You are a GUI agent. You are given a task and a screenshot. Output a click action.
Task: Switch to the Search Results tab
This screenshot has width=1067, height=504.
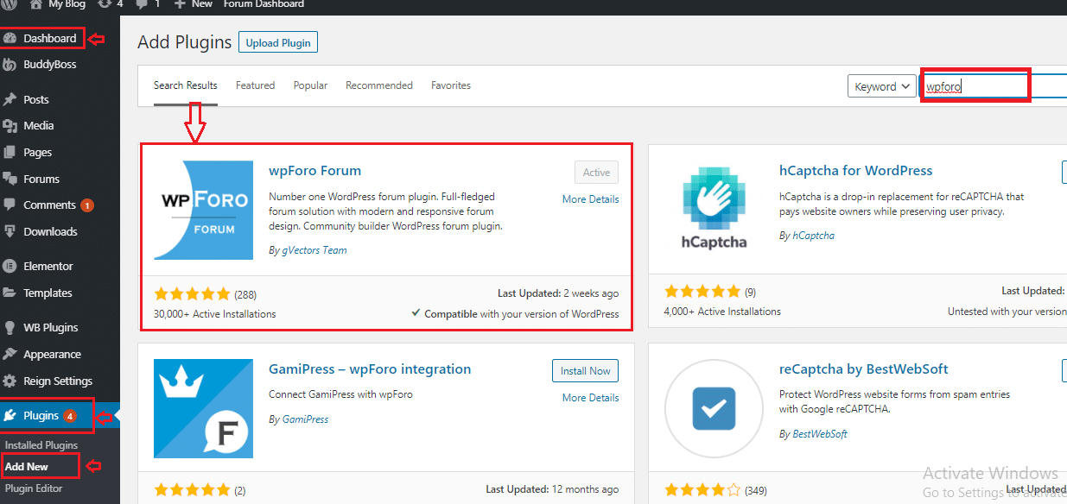tap(186, 85)
